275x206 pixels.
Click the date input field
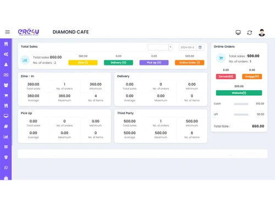[x=188, y=47]
